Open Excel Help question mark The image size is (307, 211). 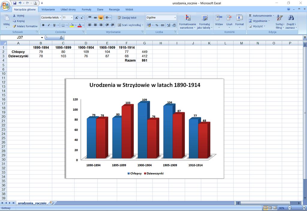point(289,9)
